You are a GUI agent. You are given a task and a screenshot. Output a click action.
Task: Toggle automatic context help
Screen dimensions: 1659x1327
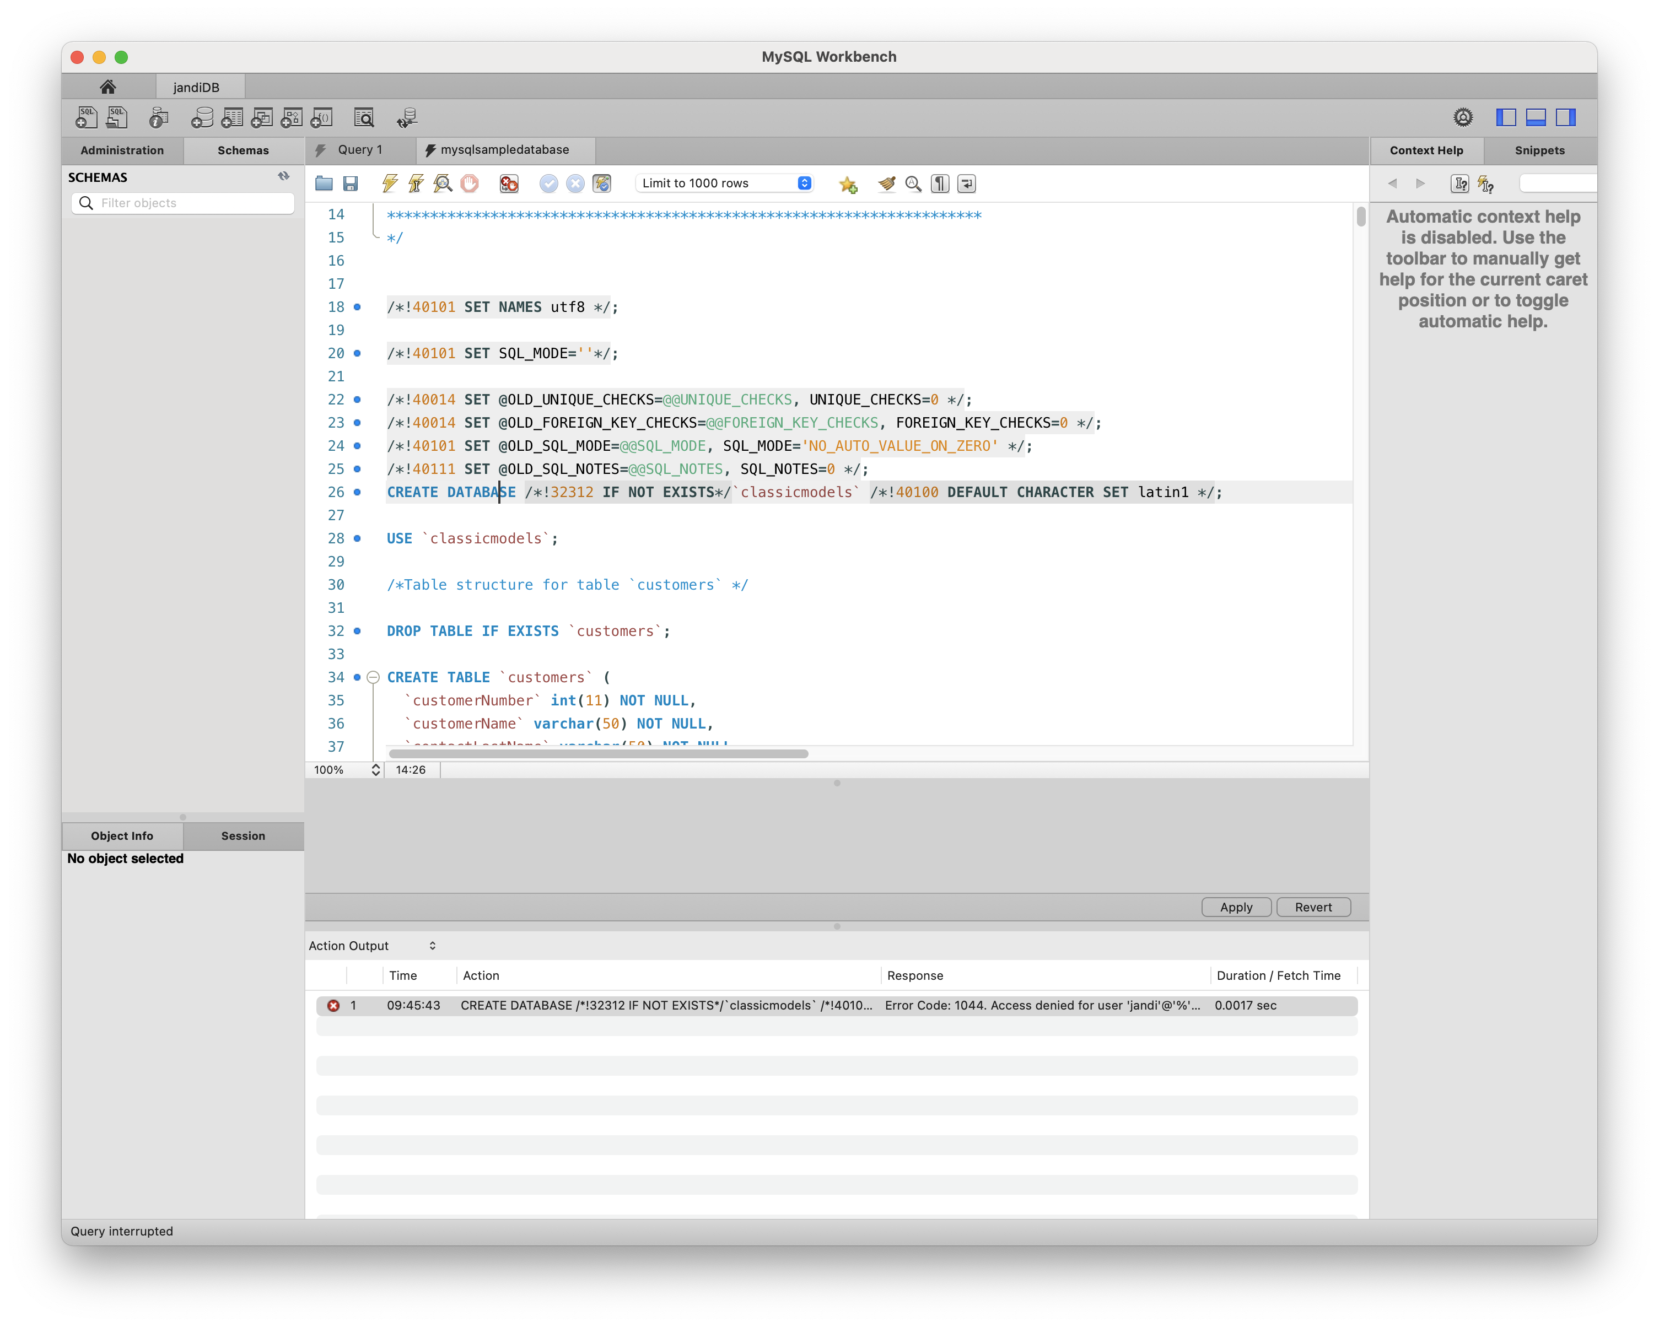pyautogui.click(x=1486, y=184)
